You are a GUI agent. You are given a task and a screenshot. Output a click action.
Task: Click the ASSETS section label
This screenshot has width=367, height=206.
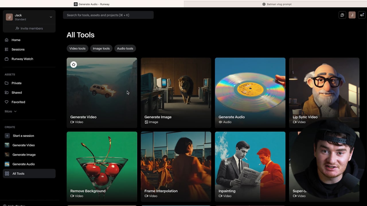click(x=10, y=74)
